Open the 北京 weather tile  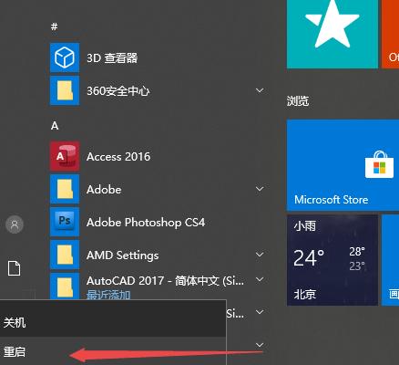point(332,260)
